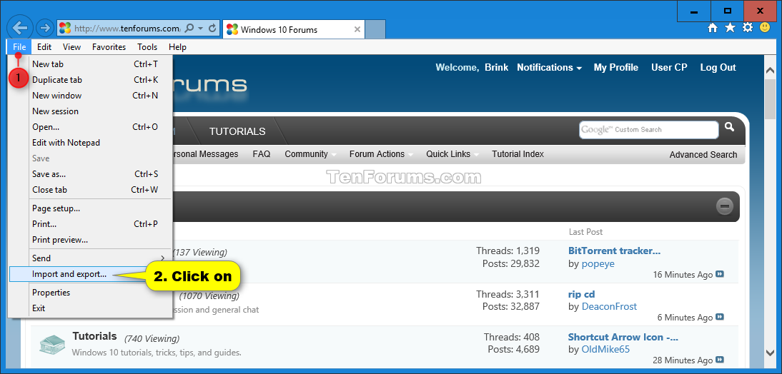The height and width of the screenshot is (374, 782).
Task: Choose New window
Action: point(90,96)
